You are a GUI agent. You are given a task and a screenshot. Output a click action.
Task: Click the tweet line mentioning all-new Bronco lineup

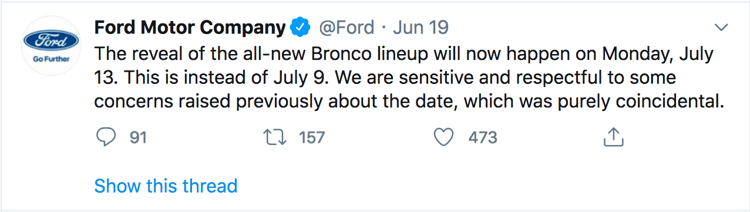(403, 54)
